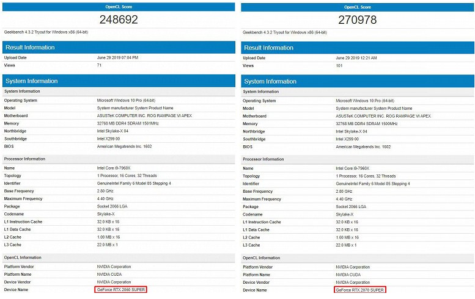Viewport: 475px width, 299px height.
Task: Click memory value 32768 MB DDR4 SDRAM 1501MHz
Action: (x=128, y=123)
